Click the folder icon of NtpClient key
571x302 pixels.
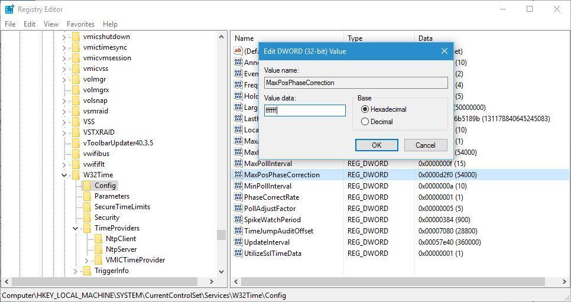[98, 239]
